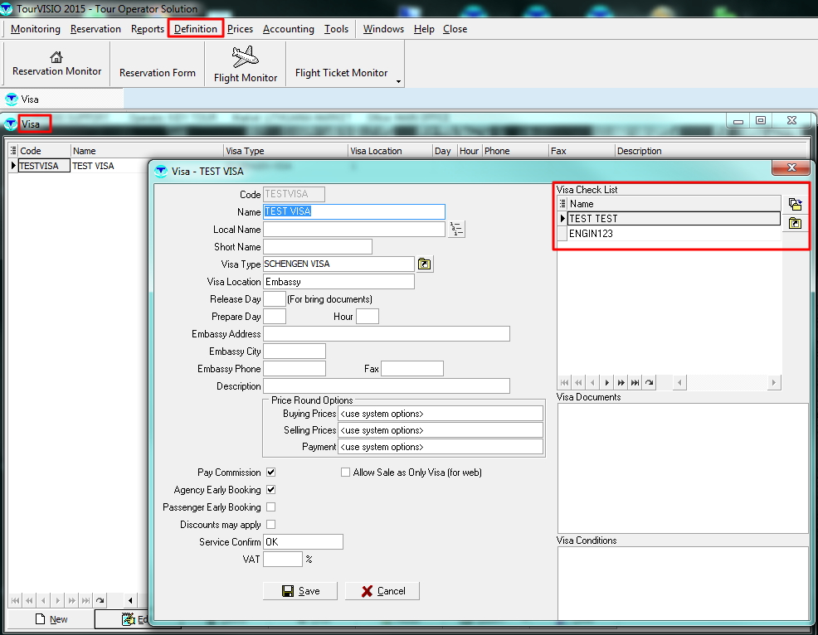818x635 pixels.
Task: Open the Selling Prices rounding dropdown
Action: tap(441, 430)
